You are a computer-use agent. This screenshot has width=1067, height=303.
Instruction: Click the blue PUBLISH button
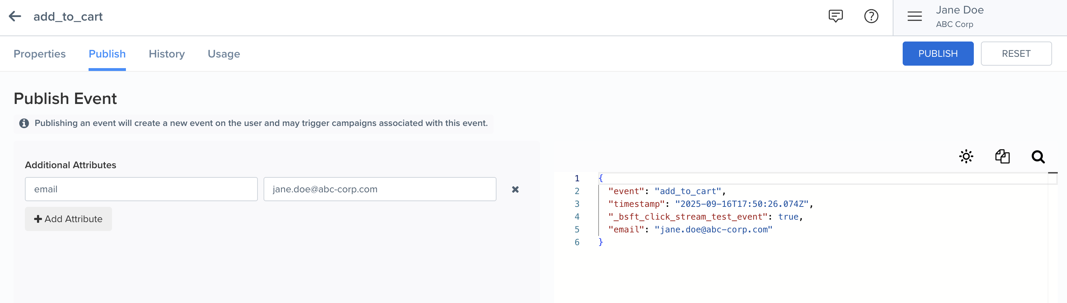(x=938, y=53)
